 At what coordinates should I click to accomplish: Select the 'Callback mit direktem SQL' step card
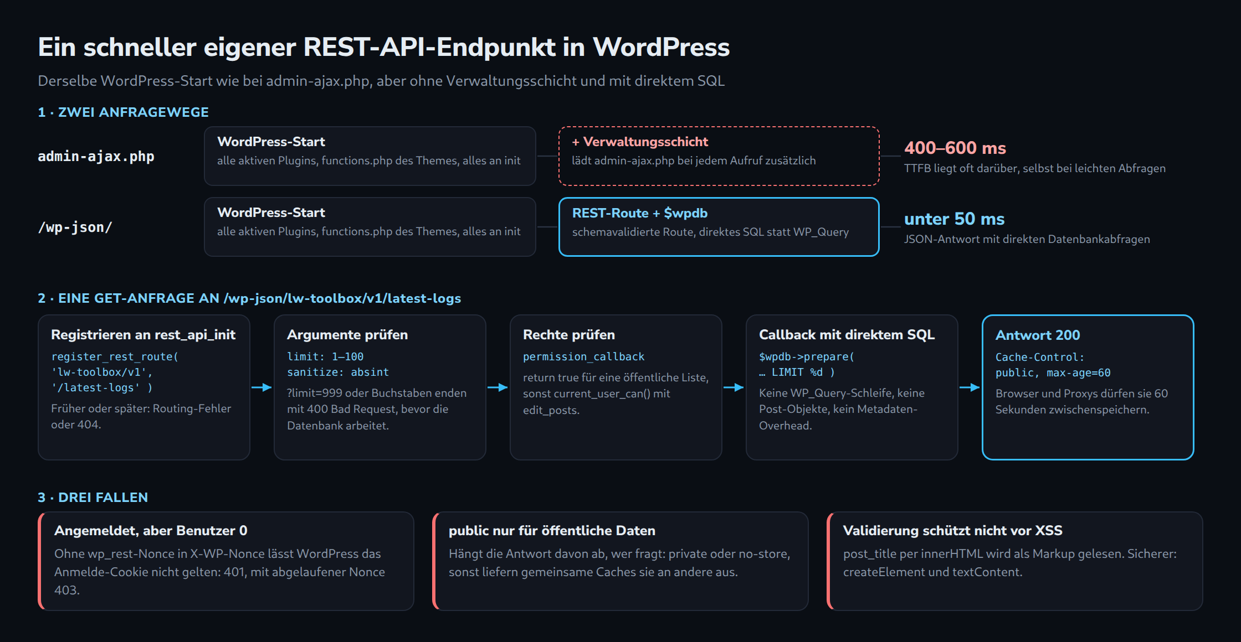(852, 387)
